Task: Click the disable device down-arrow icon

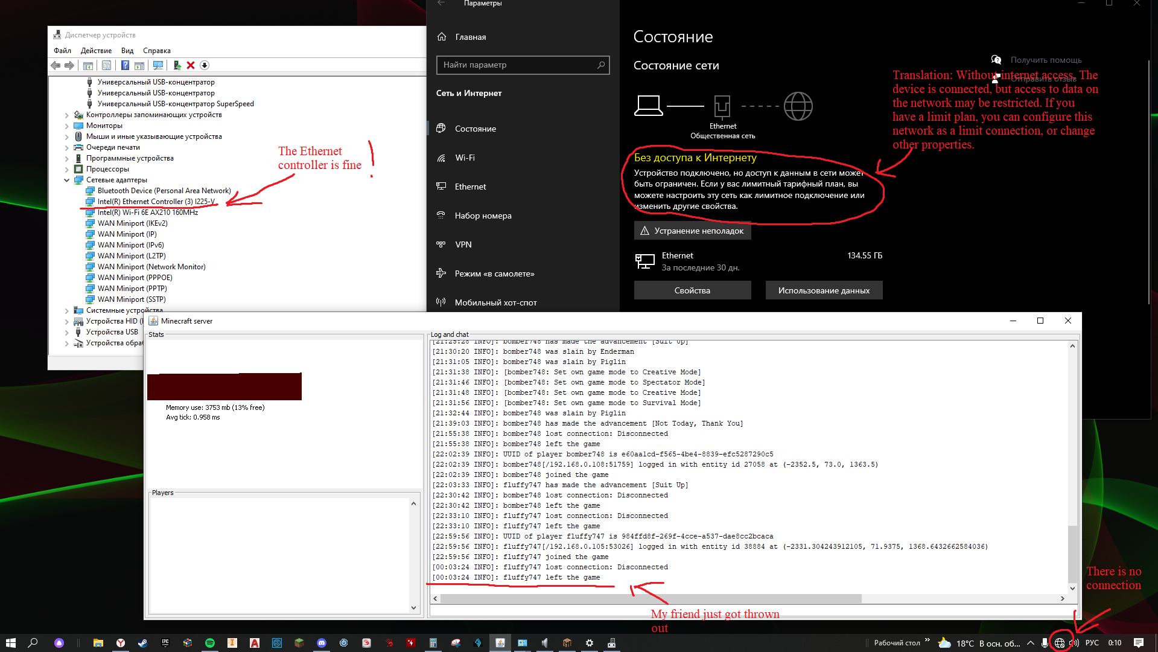Action: tap(205, 65)
